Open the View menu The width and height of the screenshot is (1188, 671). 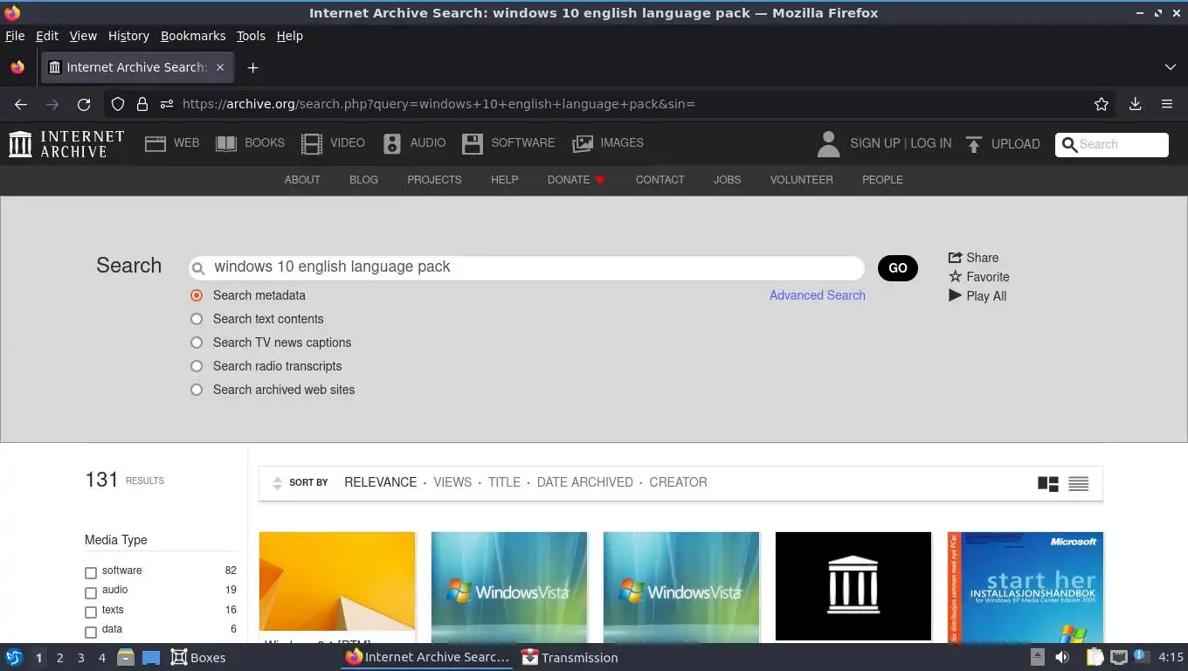tap(83, 36)
